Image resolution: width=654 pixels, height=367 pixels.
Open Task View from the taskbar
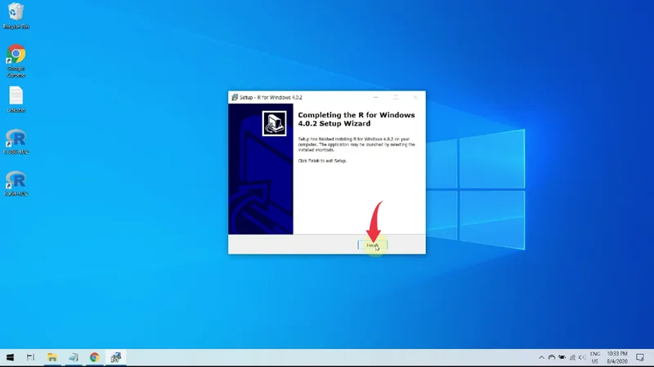pyautogui.click(x=31, y=357)
